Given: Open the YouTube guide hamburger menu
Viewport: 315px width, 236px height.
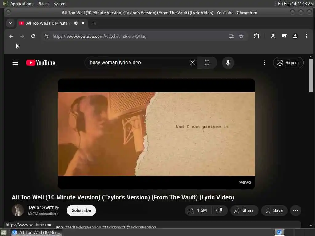Looking at the screenshot, I should (15, 63).
